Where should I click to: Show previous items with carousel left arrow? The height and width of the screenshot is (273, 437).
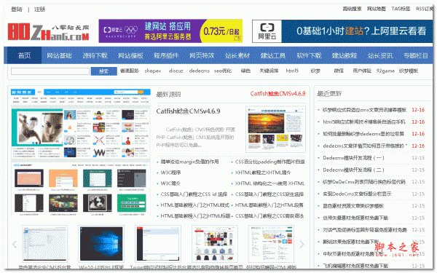pyautogui.click(x=15, y=245)
